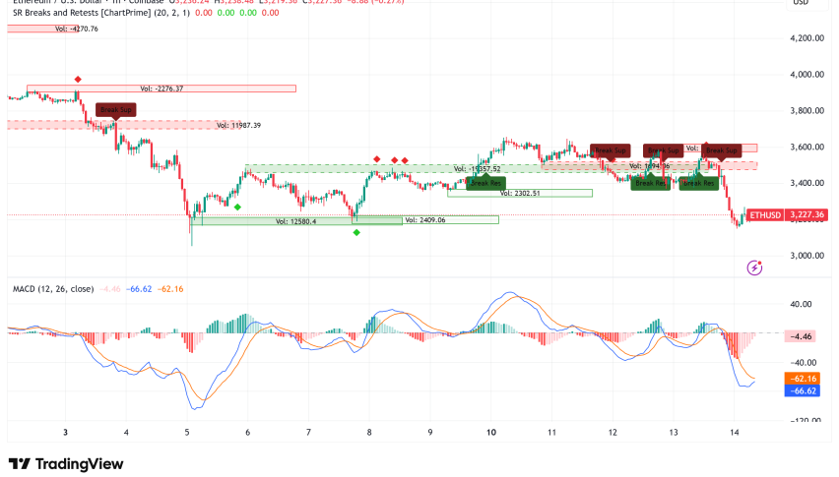Click the rightmost Break Res label
The height and width of the screenshot is (477, 839).
pos(698,183)
